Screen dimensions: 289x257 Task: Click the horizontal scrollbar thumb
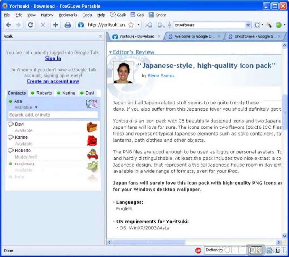pos(149,242)
